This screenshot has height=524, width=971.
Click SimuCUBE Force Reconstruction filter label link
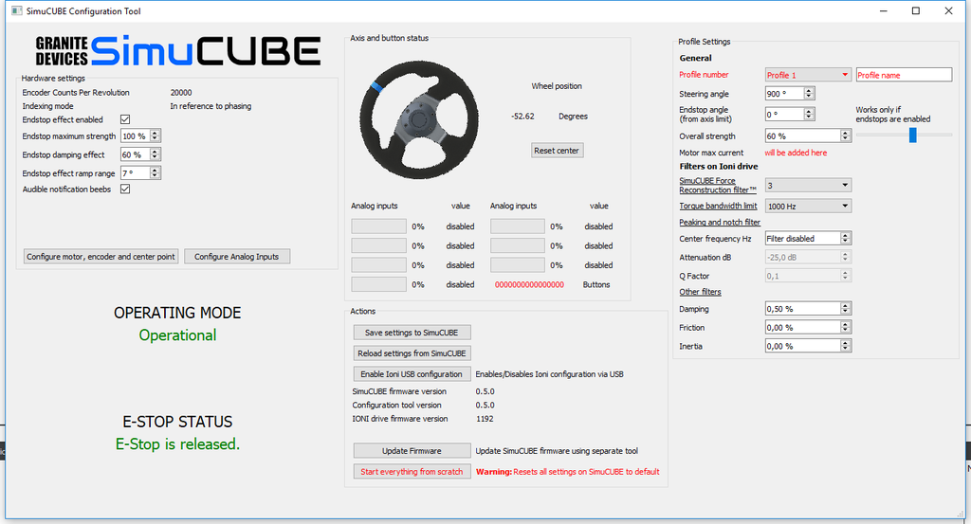718,185
